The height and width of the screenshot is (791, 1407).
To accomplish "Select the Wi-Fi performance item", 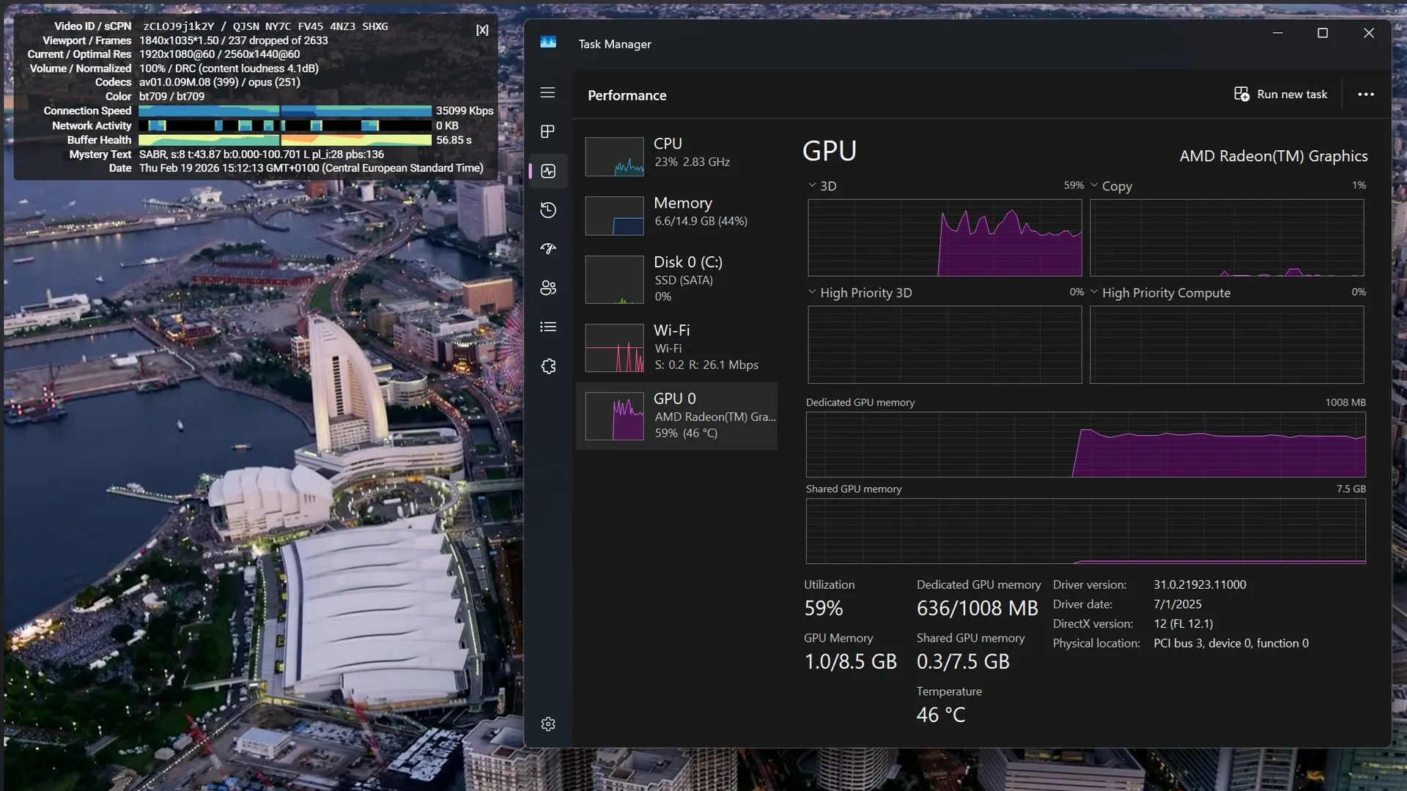I will coord(676,347).
